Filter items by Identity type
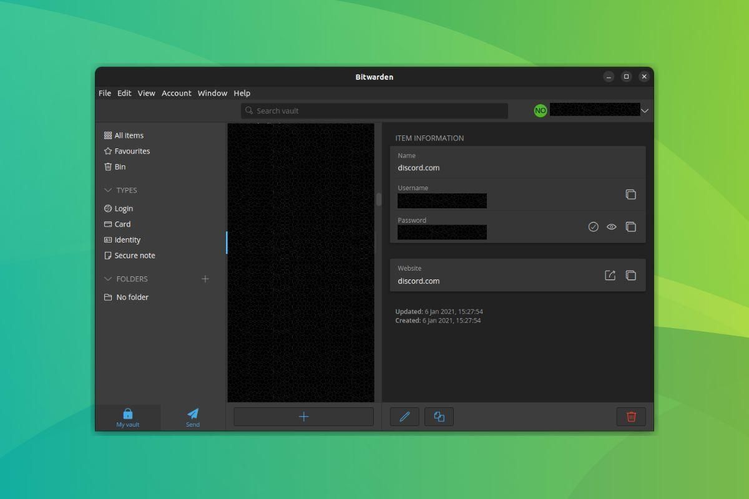Screen dimensions: 749x499 122,240
